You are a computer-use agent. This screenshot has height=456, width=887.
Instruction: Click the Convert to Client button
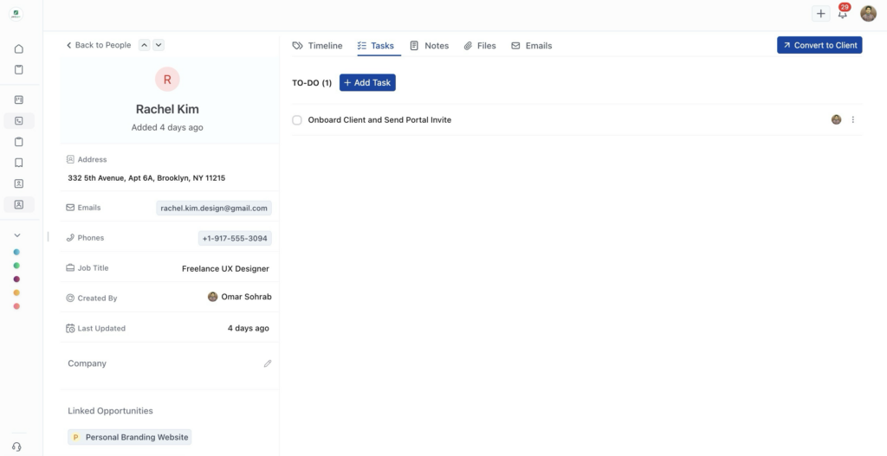click(819, 45)
